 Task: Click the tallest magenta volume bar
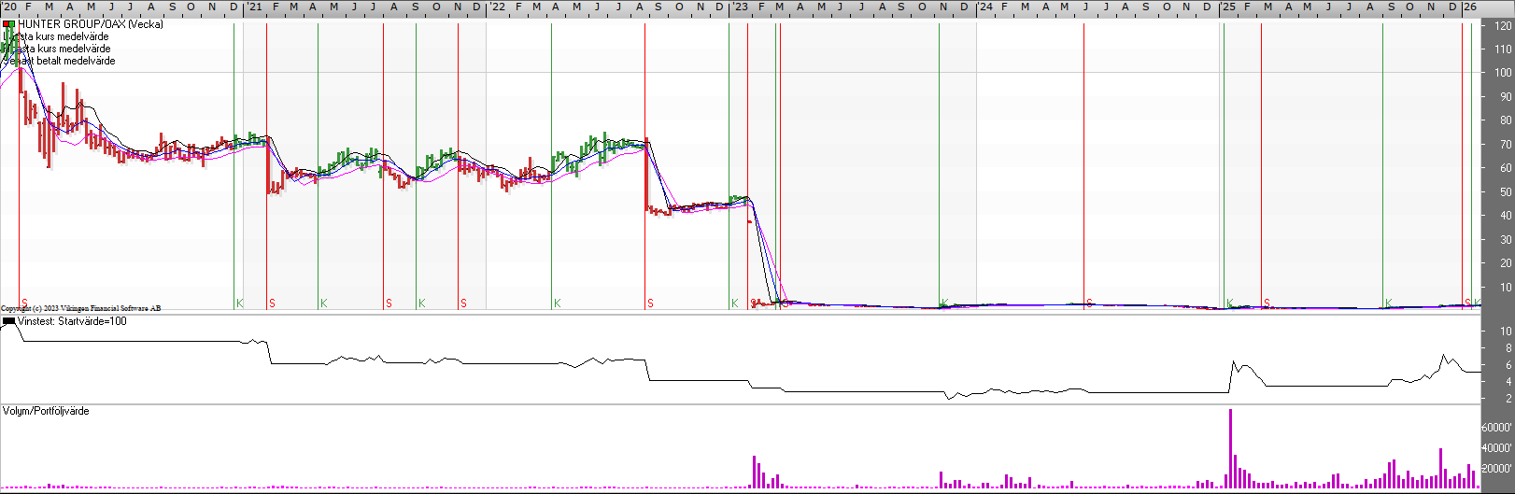[1230, 448]
